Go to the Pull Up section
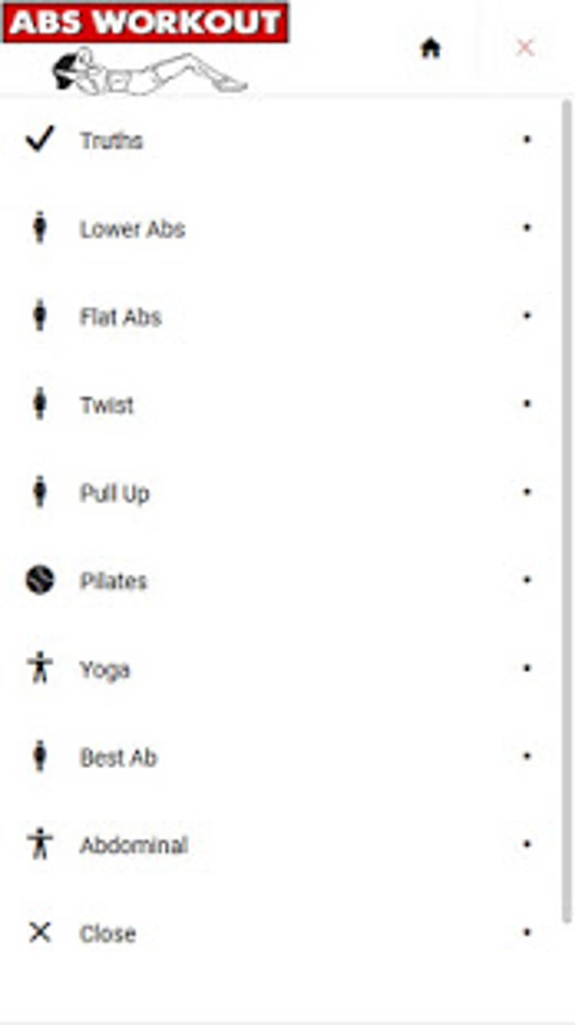 coord(115,494)
